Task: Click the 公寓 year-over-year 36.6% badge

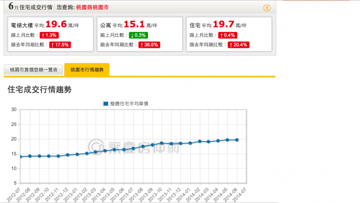Action: click(x=149, y=45)
